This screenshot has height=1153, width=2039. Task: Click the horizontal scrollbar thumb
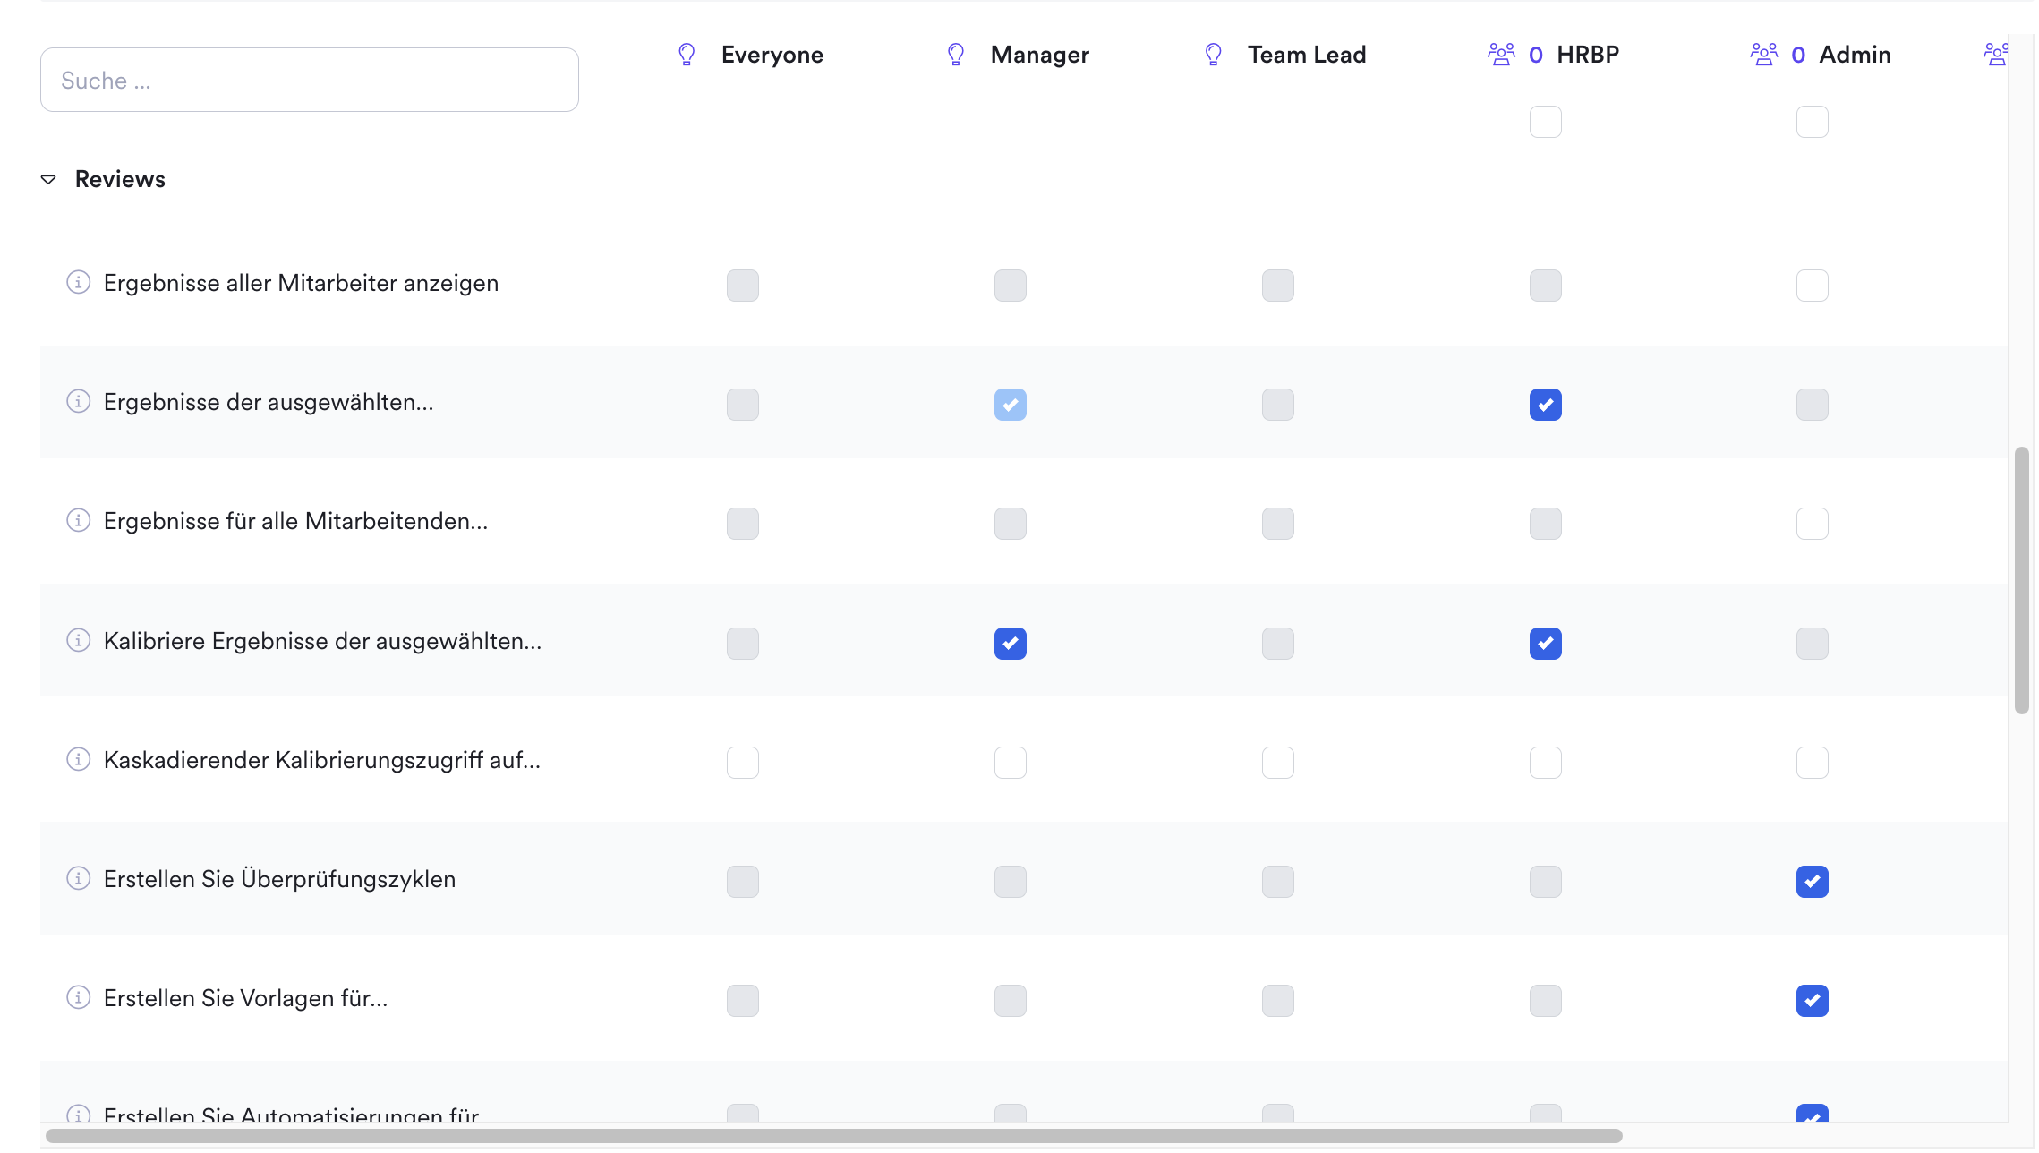(834, 1136)
